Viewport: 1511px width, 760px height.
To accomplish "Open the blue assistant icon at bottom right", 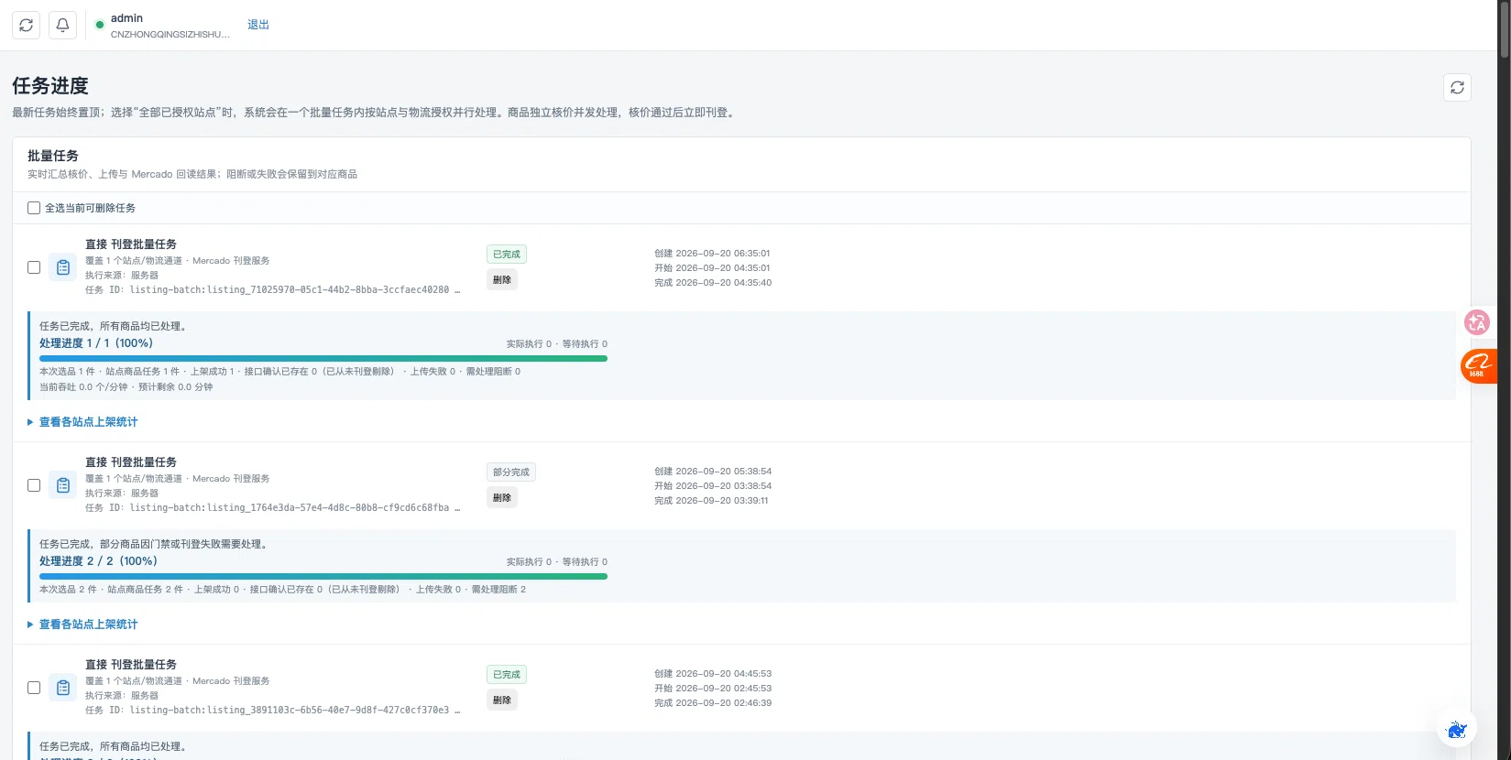I will [x=1457, y=730].
